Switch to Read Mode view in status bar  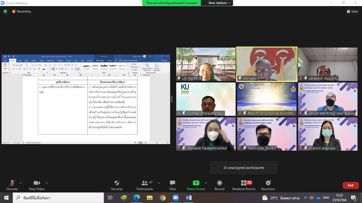(x=135, y=143)
